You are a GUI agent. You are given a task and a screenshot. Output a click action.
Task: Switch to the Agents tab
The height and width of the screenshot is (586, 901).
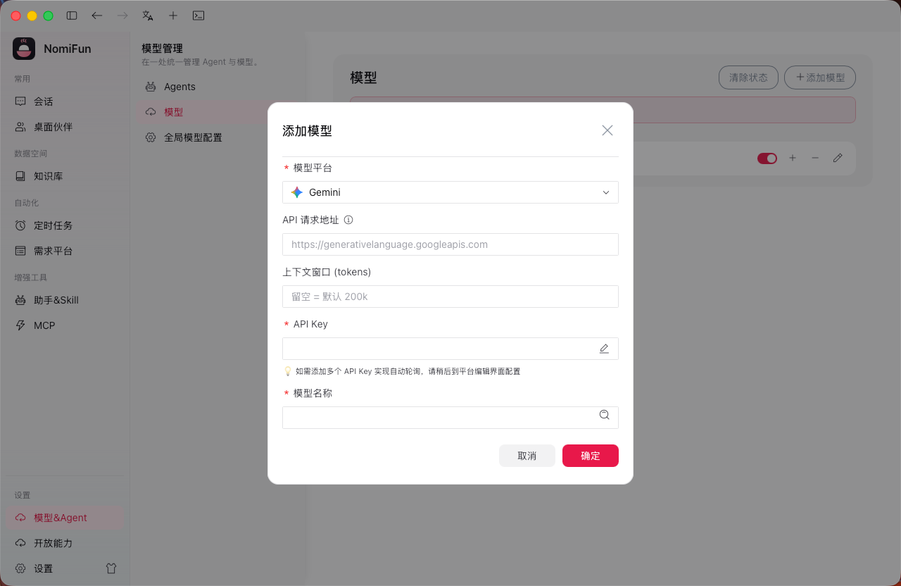pyautogui.click(x=218, y=87)
